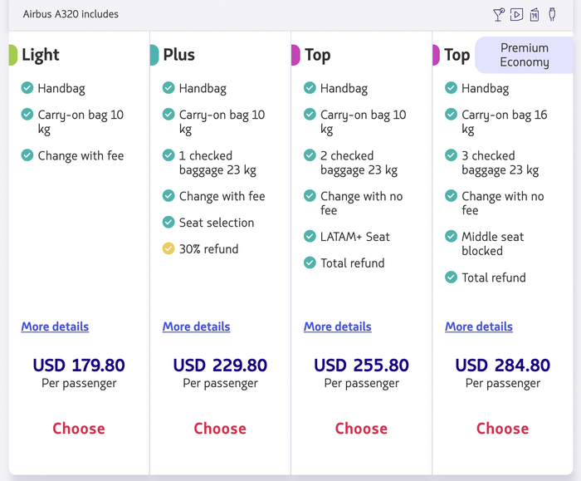
Task: Click the '30% refund' text
Action: coord(208,249)
